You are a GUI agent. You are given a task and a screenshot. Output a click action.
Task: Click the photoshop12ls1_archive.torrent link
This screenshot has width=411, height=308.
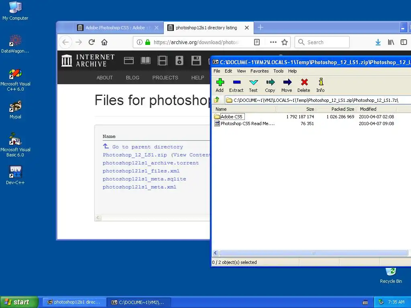[x=151, y=163]
